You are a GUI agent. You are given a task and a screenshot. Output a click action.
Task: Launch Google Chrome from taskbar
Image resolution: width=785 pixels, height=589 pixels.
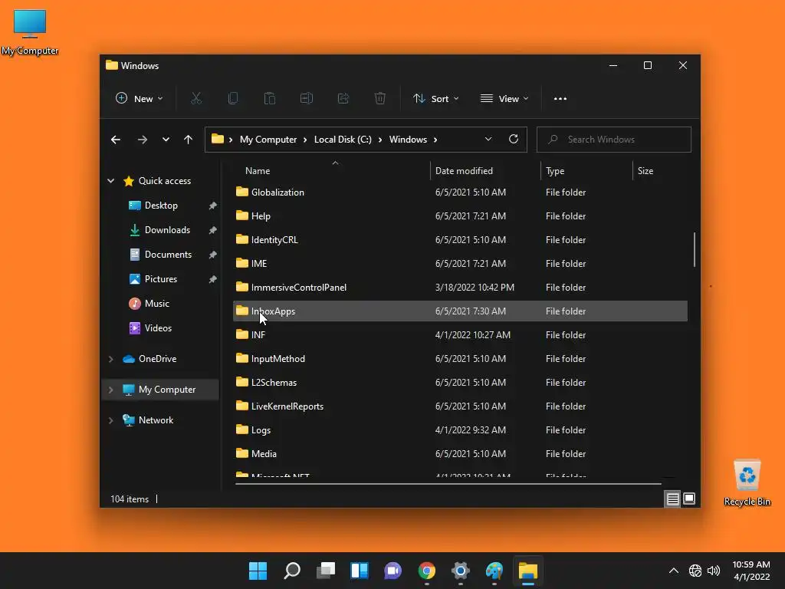click(427, 571)
